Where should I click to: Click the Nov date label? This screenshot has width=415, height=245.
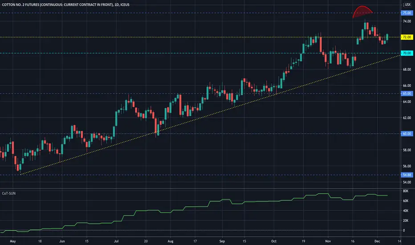pos(328,241)
